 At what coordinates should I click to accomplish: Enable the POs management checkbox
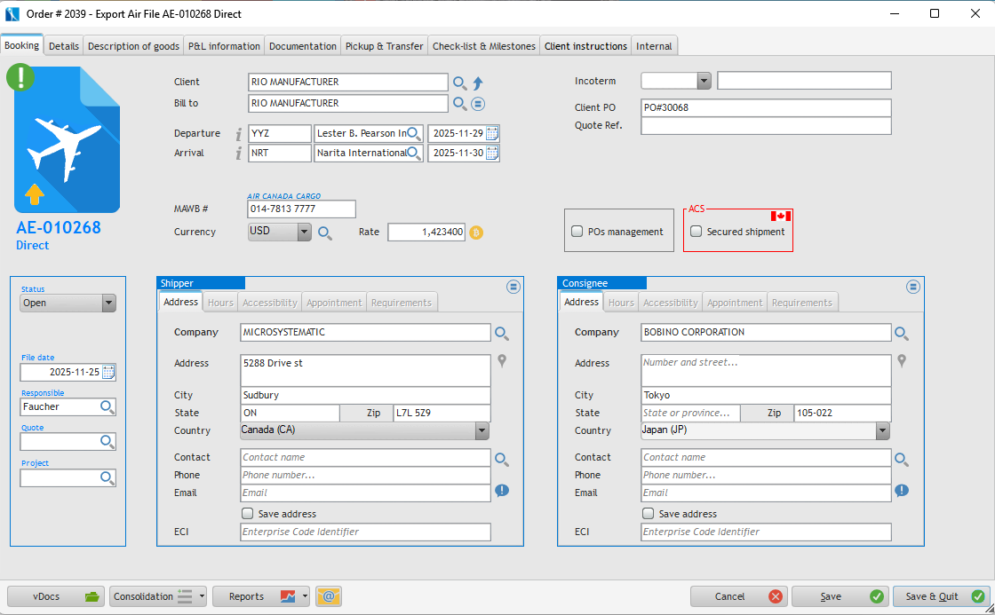(575, 232)
